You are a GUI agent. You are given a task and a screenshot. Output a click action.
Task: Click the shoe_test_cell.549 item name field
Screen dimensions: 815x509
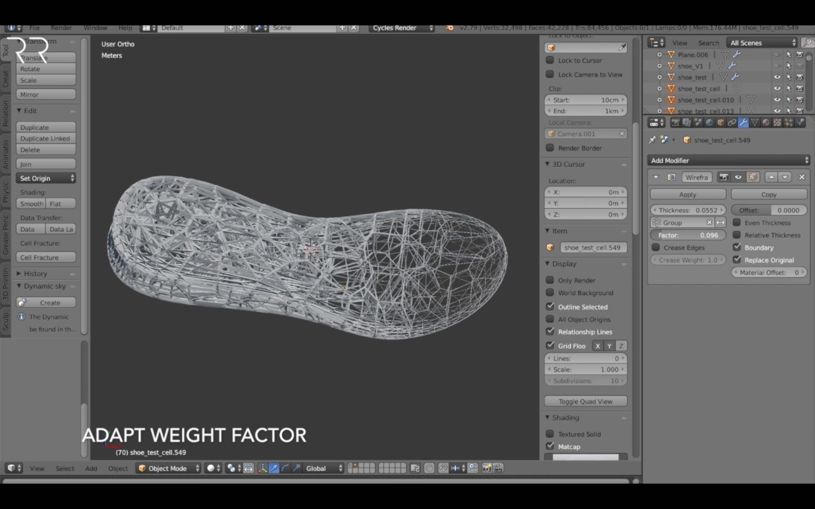click(x=593, y=247)
